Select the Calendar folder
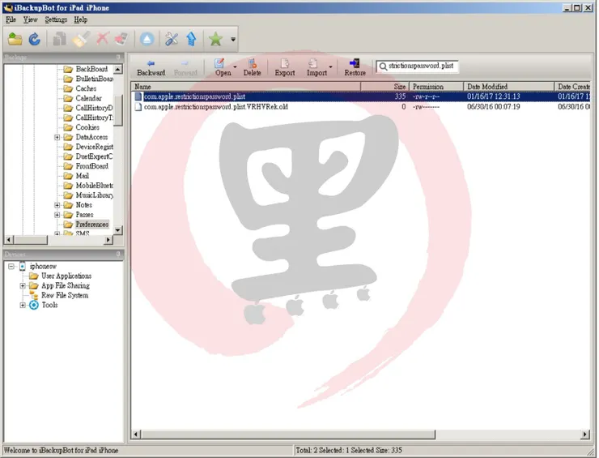Image resolution: width=599 pixels, height=458 pixels. pyautogui.click(x=88, y=98)
